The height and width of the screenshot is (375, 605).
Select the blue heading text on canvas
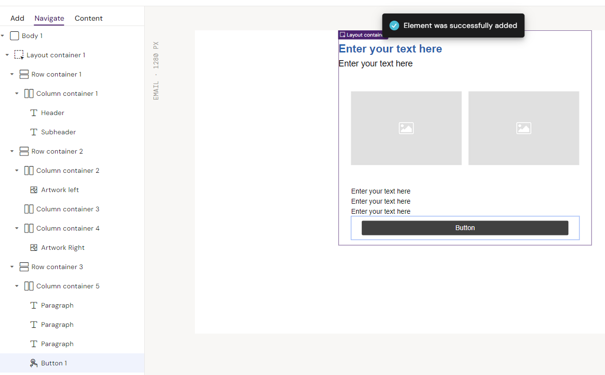coord(390,49)
